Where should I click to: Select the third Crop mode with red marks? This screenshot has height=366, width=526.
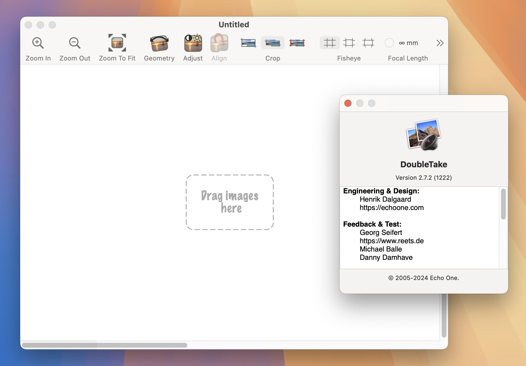[x=297, y=43]
